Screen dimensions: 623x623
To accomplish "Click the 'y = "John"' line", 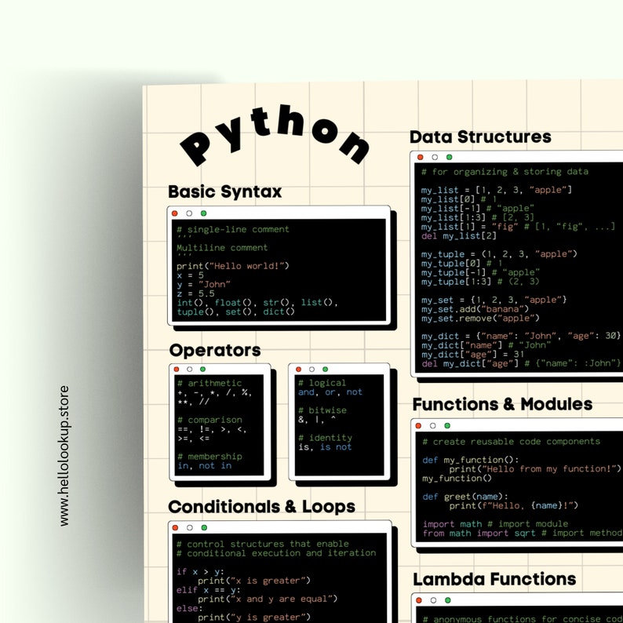I will [203, 285].
